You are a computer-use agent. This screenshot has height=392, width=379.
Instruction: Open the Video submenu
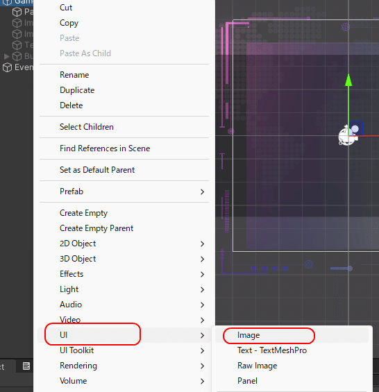(x=124, y=320)
